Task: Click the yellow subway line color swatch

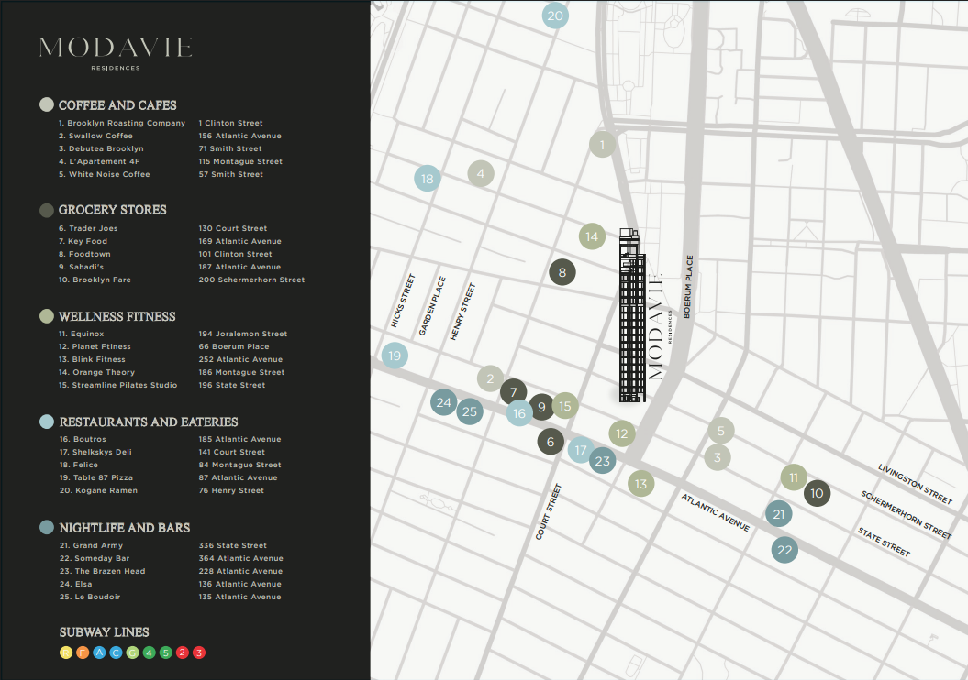Action: click(65, 653)
